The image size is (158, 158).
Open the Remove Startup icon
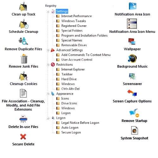pos(134,113)
